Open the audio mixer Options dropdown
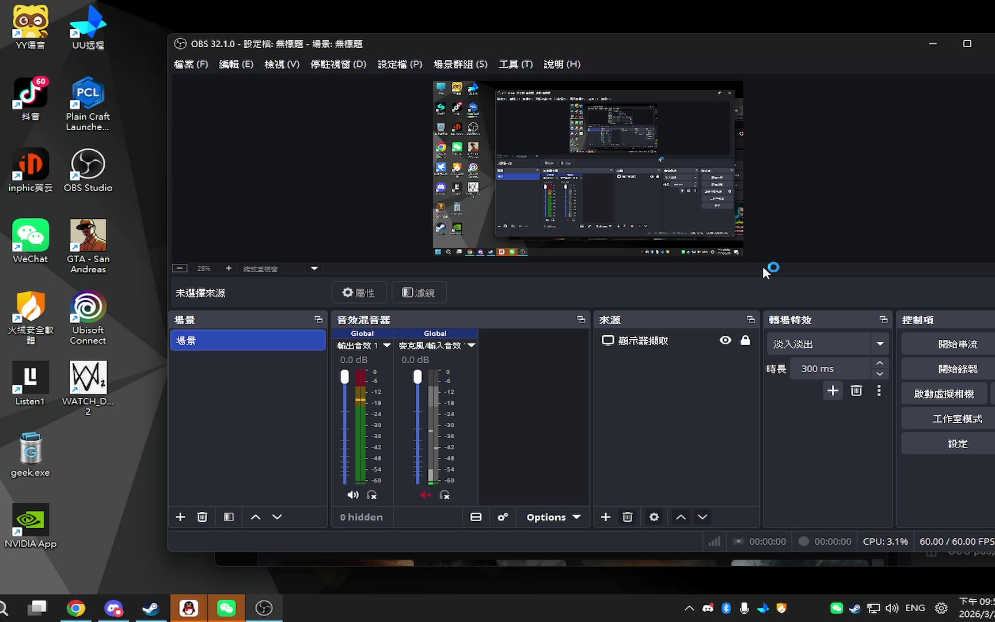 pyautogui.click(x=553, y=517)
